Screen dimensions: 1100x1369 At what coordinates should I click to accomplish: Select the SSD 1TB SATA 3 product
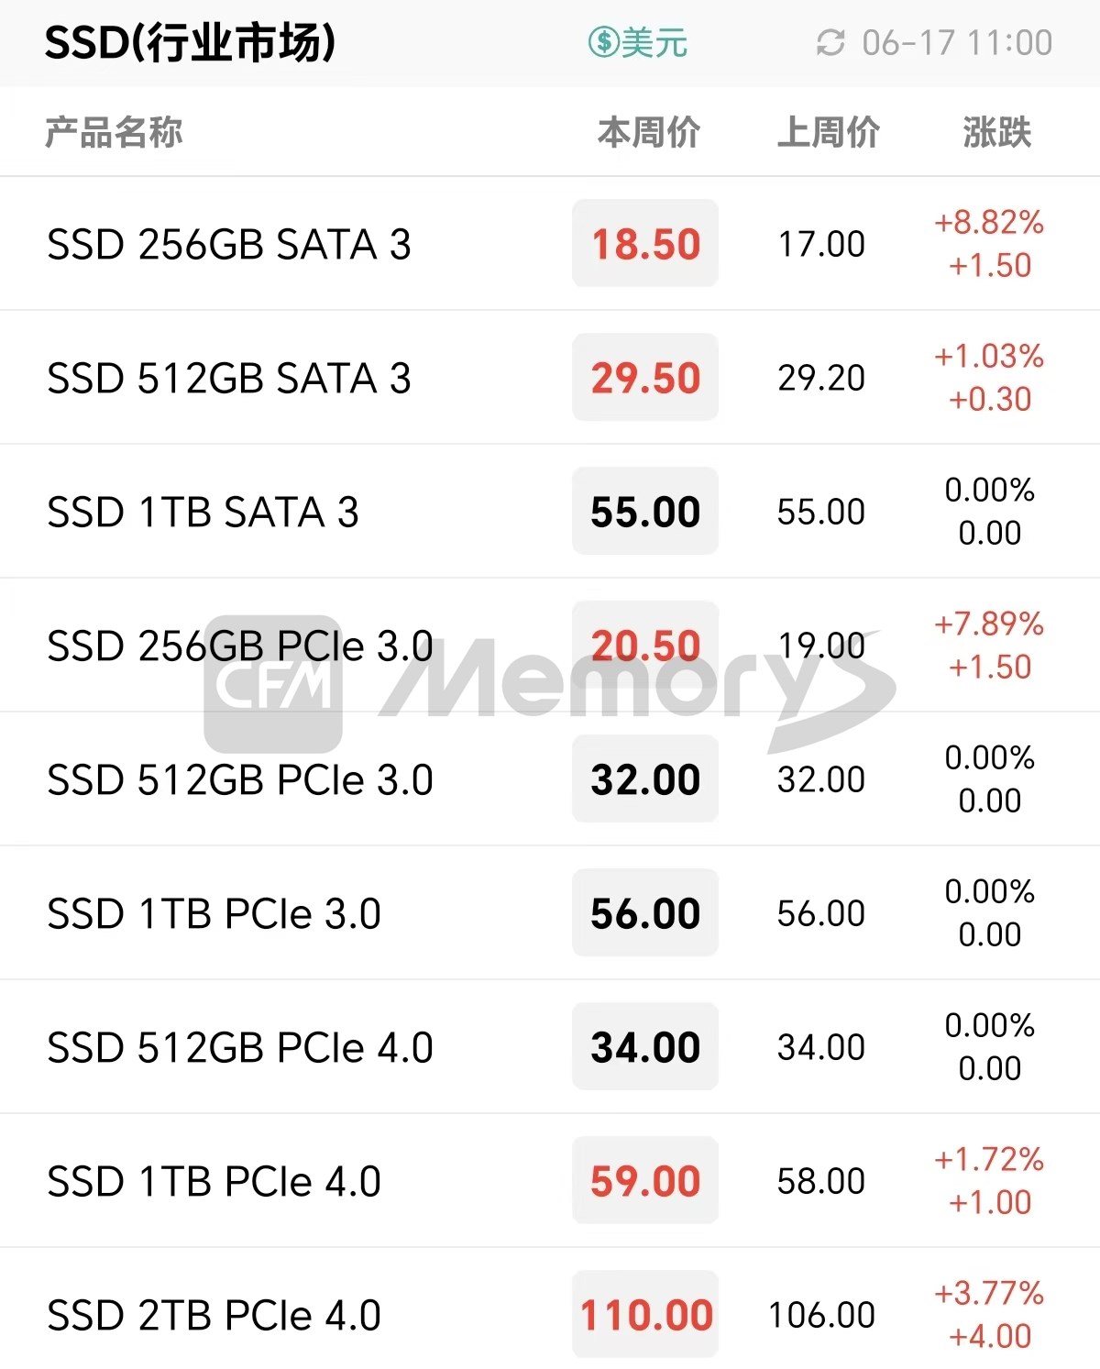(x=203, y=512)
